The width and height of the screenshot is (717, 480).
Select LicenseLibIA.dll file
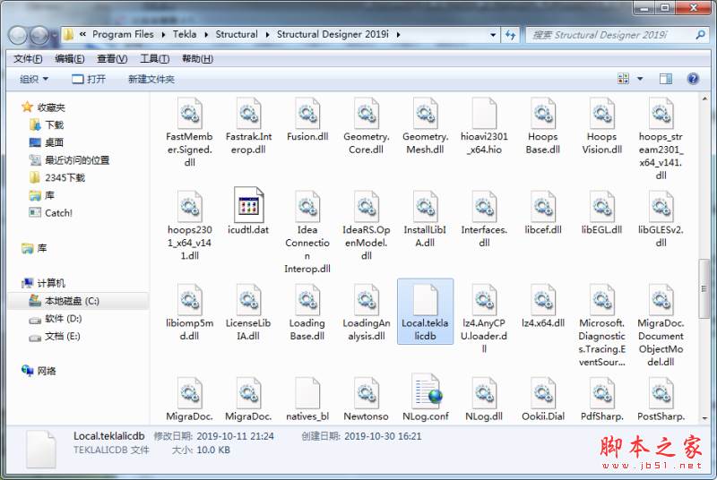[x=248, y=313]
